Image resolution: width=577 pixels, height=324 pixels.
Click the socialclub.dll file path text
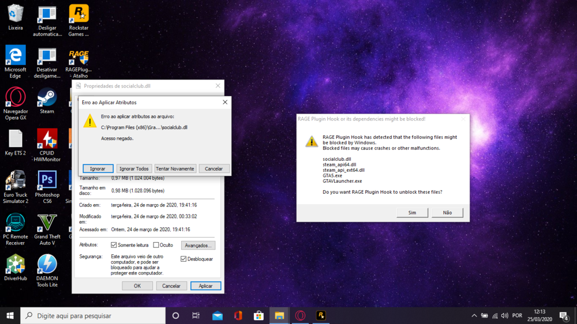(x=144, y=127)
